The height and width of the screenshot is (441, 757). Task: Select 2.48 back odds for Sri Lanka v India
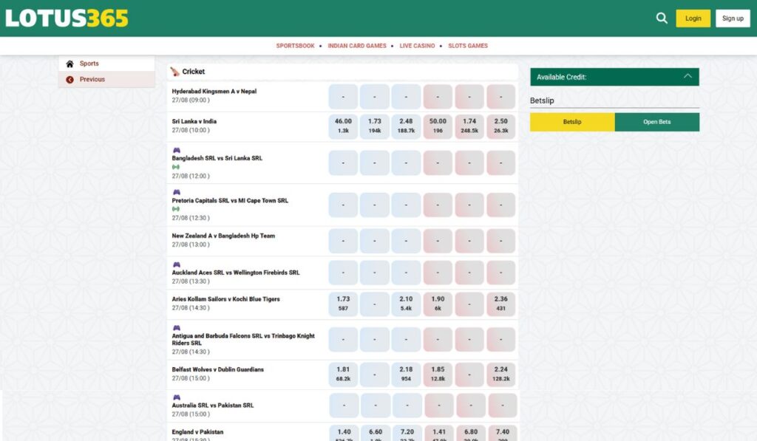click(406, 126)
